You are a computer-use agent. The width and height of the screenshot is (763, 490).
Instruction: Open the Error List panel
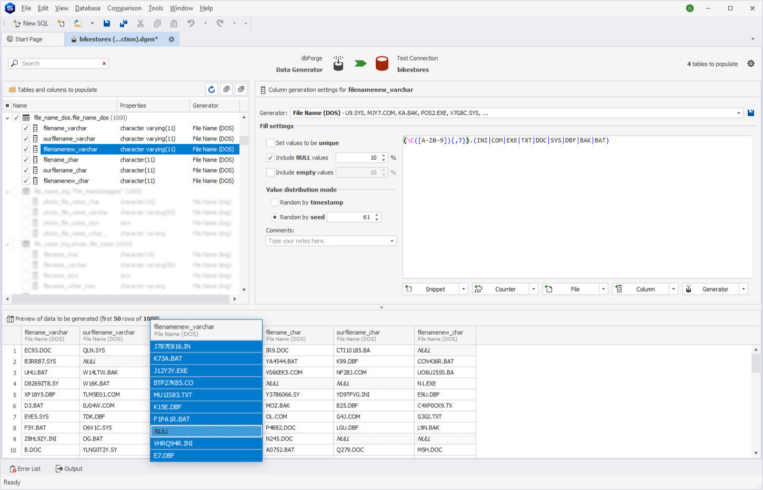(x=25, y=468)
